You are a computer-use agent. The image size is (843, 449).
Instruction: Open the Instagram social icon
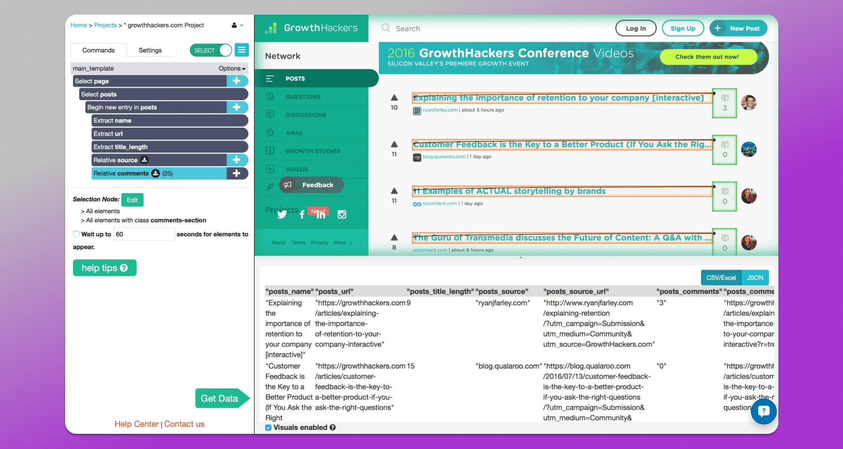(342, 214)
